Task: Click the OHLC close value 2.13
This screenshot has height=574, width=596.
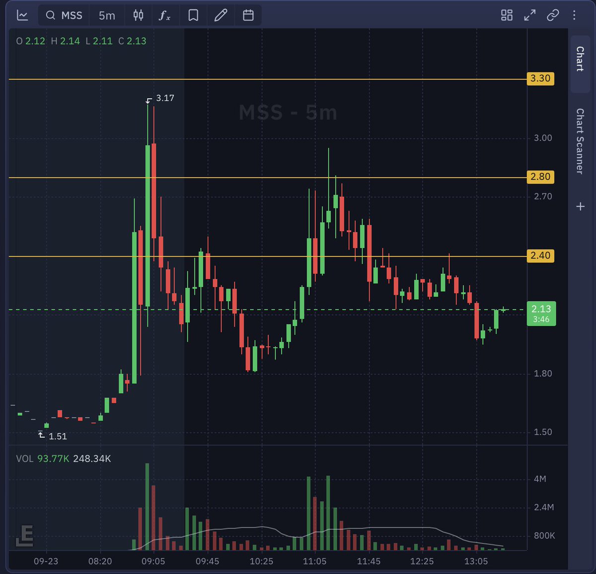Action: coord(137,41)
